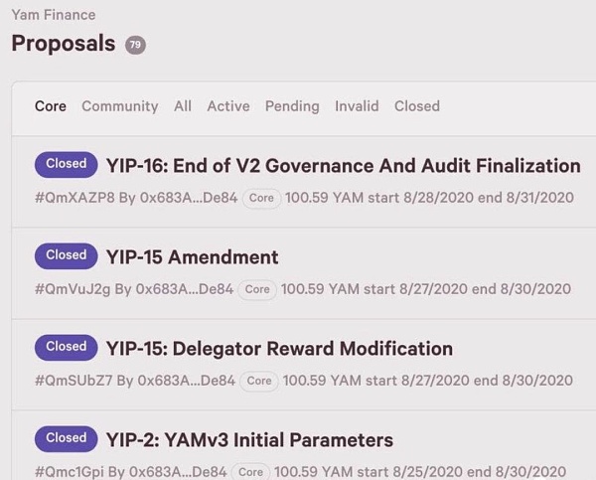Open YIP-16: End of V2 Governance proposal
This screenshot has height=480, width=596.
tap(343, 166)
